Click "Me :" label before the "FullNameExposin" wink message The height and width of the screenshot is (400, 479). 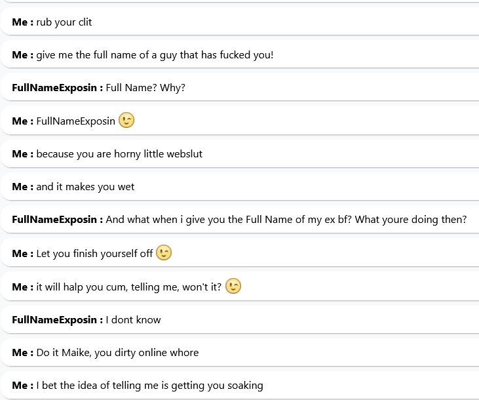point(22,121)
